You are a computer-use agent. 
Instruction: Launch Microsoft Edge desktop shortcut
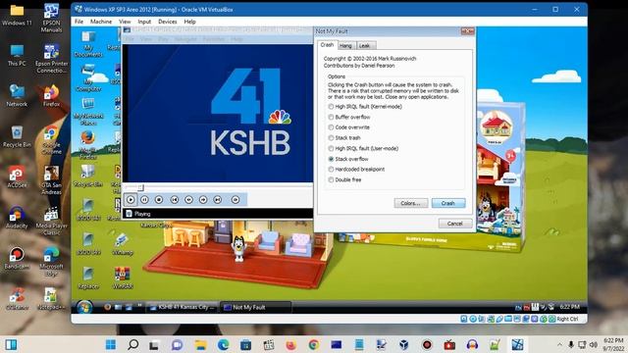click(x=51, y=262)
